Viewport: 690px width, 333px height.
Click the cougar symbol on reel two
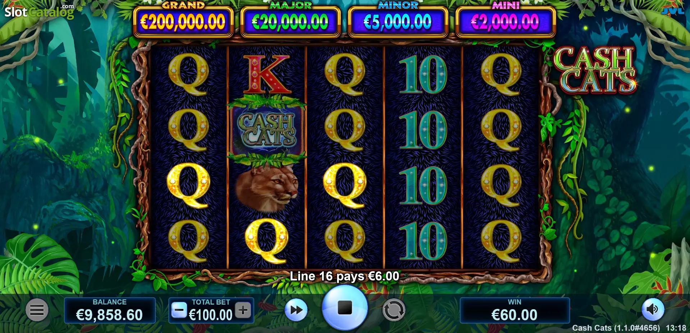pos(267,188)
